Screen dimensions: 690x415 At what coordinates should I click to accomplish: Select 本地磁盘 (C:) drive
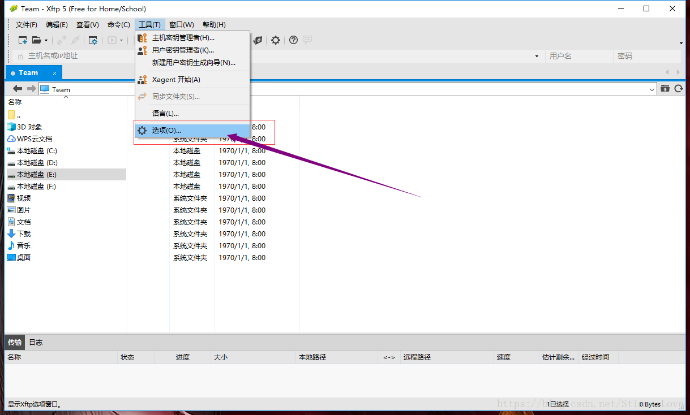click(x=32, y=151)
